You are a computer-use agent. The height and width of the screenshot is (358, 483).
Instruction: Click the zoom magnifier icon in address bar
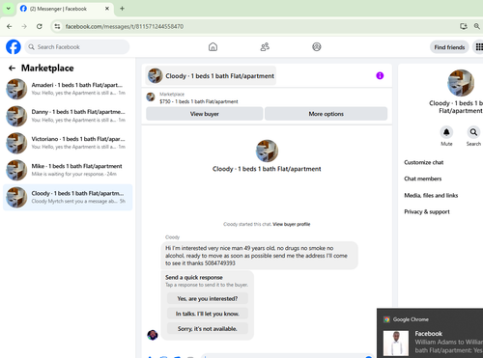(477, 26)
